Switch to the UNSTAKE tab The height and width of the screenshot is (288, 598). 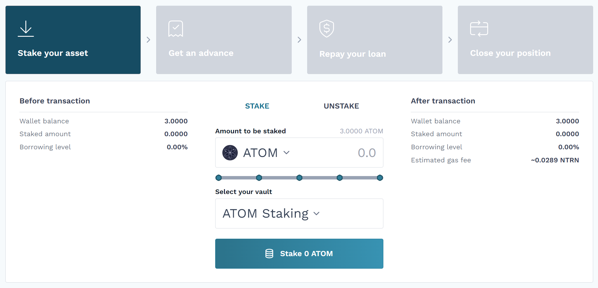[x=341, y=106]
